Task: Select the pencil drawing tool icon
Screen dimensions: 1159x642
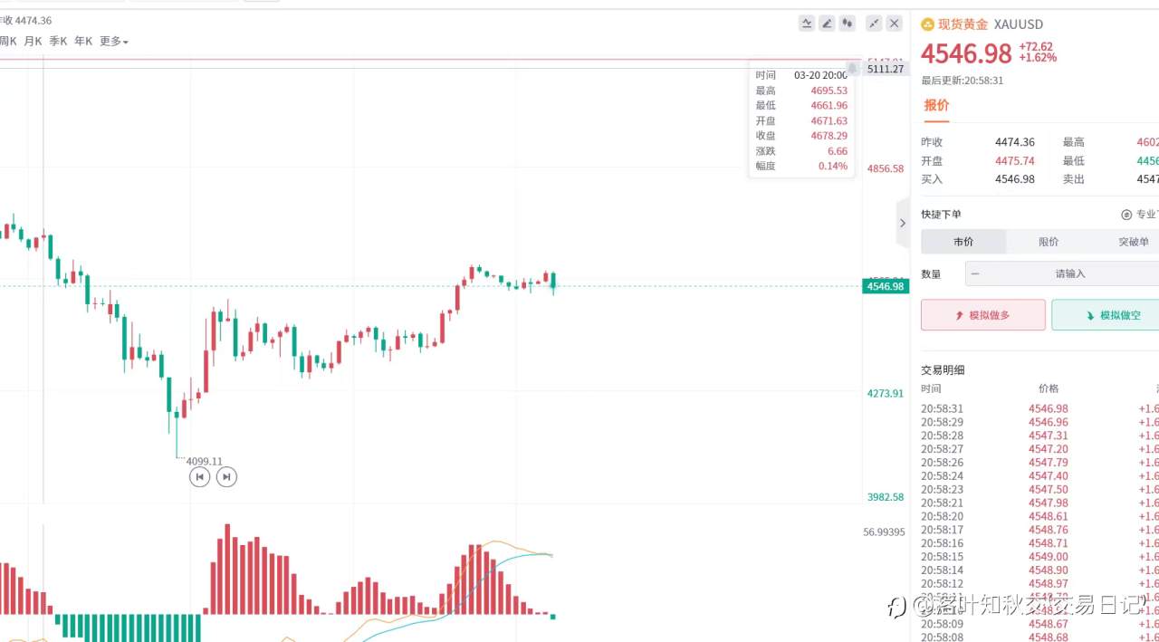Action: point(827,24)
